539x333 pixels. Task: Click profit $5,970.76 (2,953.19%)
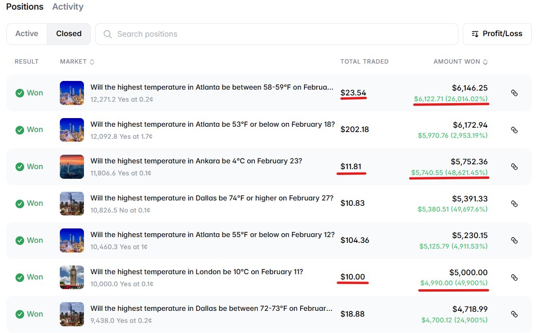(453, 135)
